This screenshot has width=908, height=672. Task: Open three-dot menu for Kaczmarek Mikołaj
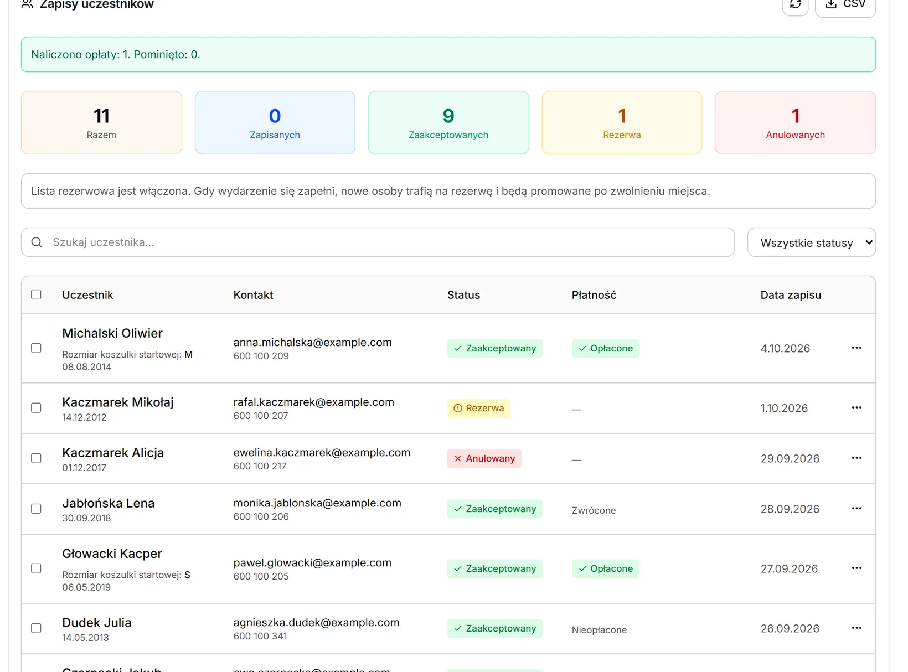(857, 407)
